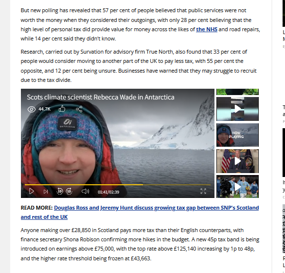Click the eye views icon showing 44.7K

(x=32, y=109)
